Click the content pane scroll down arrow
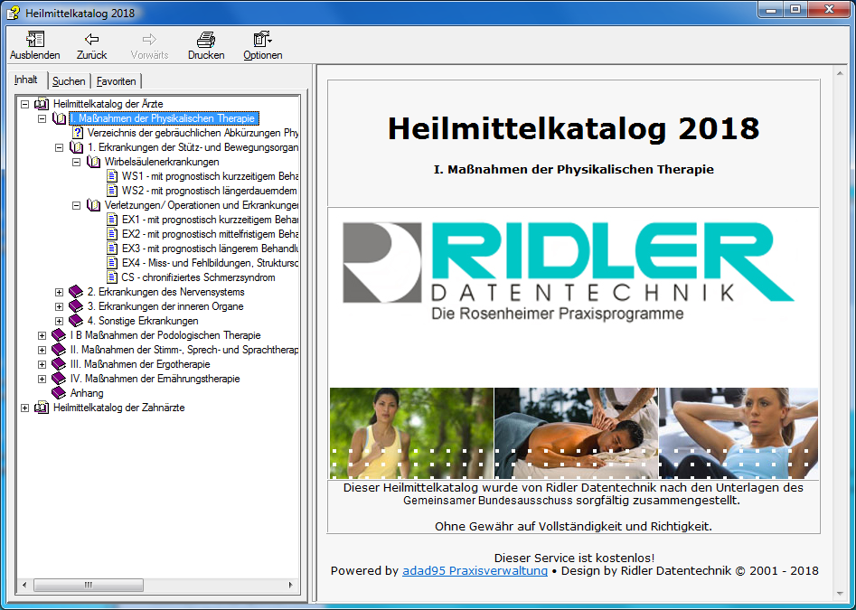Viewport: 856px width, 610px height. [840, 594]
